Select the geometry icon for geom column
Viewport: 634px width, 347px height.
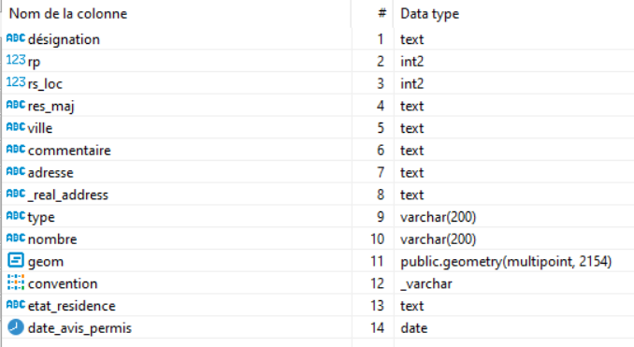16,260
